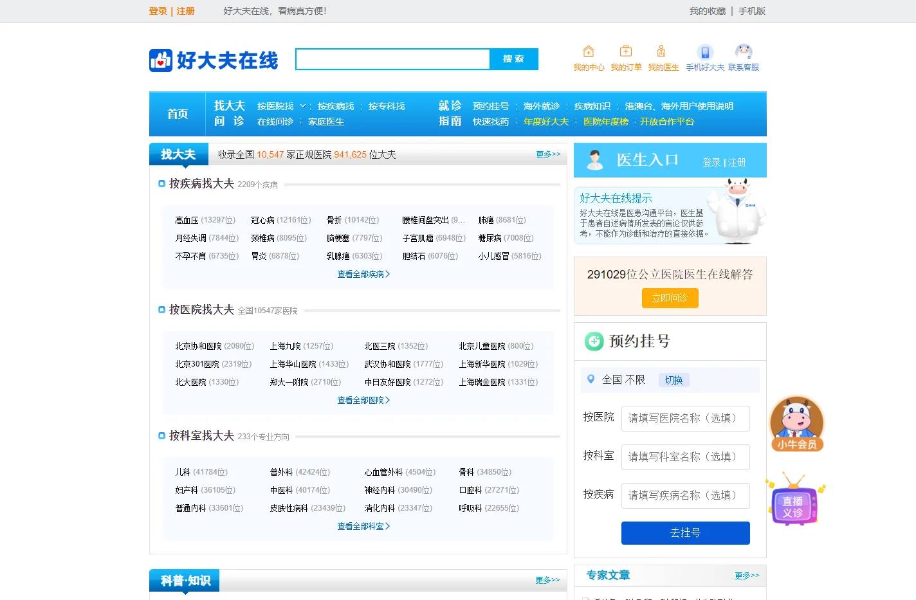
Task: Open 预约挂号 in navigation bar
Action: (x=491, y=106)
